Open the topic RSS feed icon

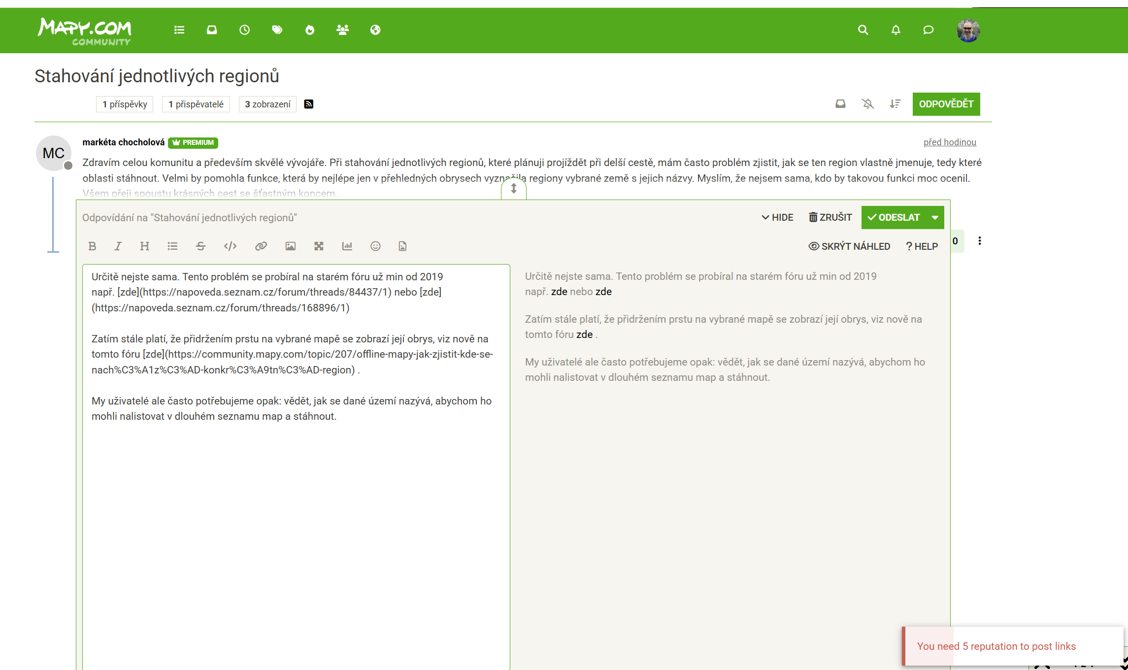[x=309, y=104]
